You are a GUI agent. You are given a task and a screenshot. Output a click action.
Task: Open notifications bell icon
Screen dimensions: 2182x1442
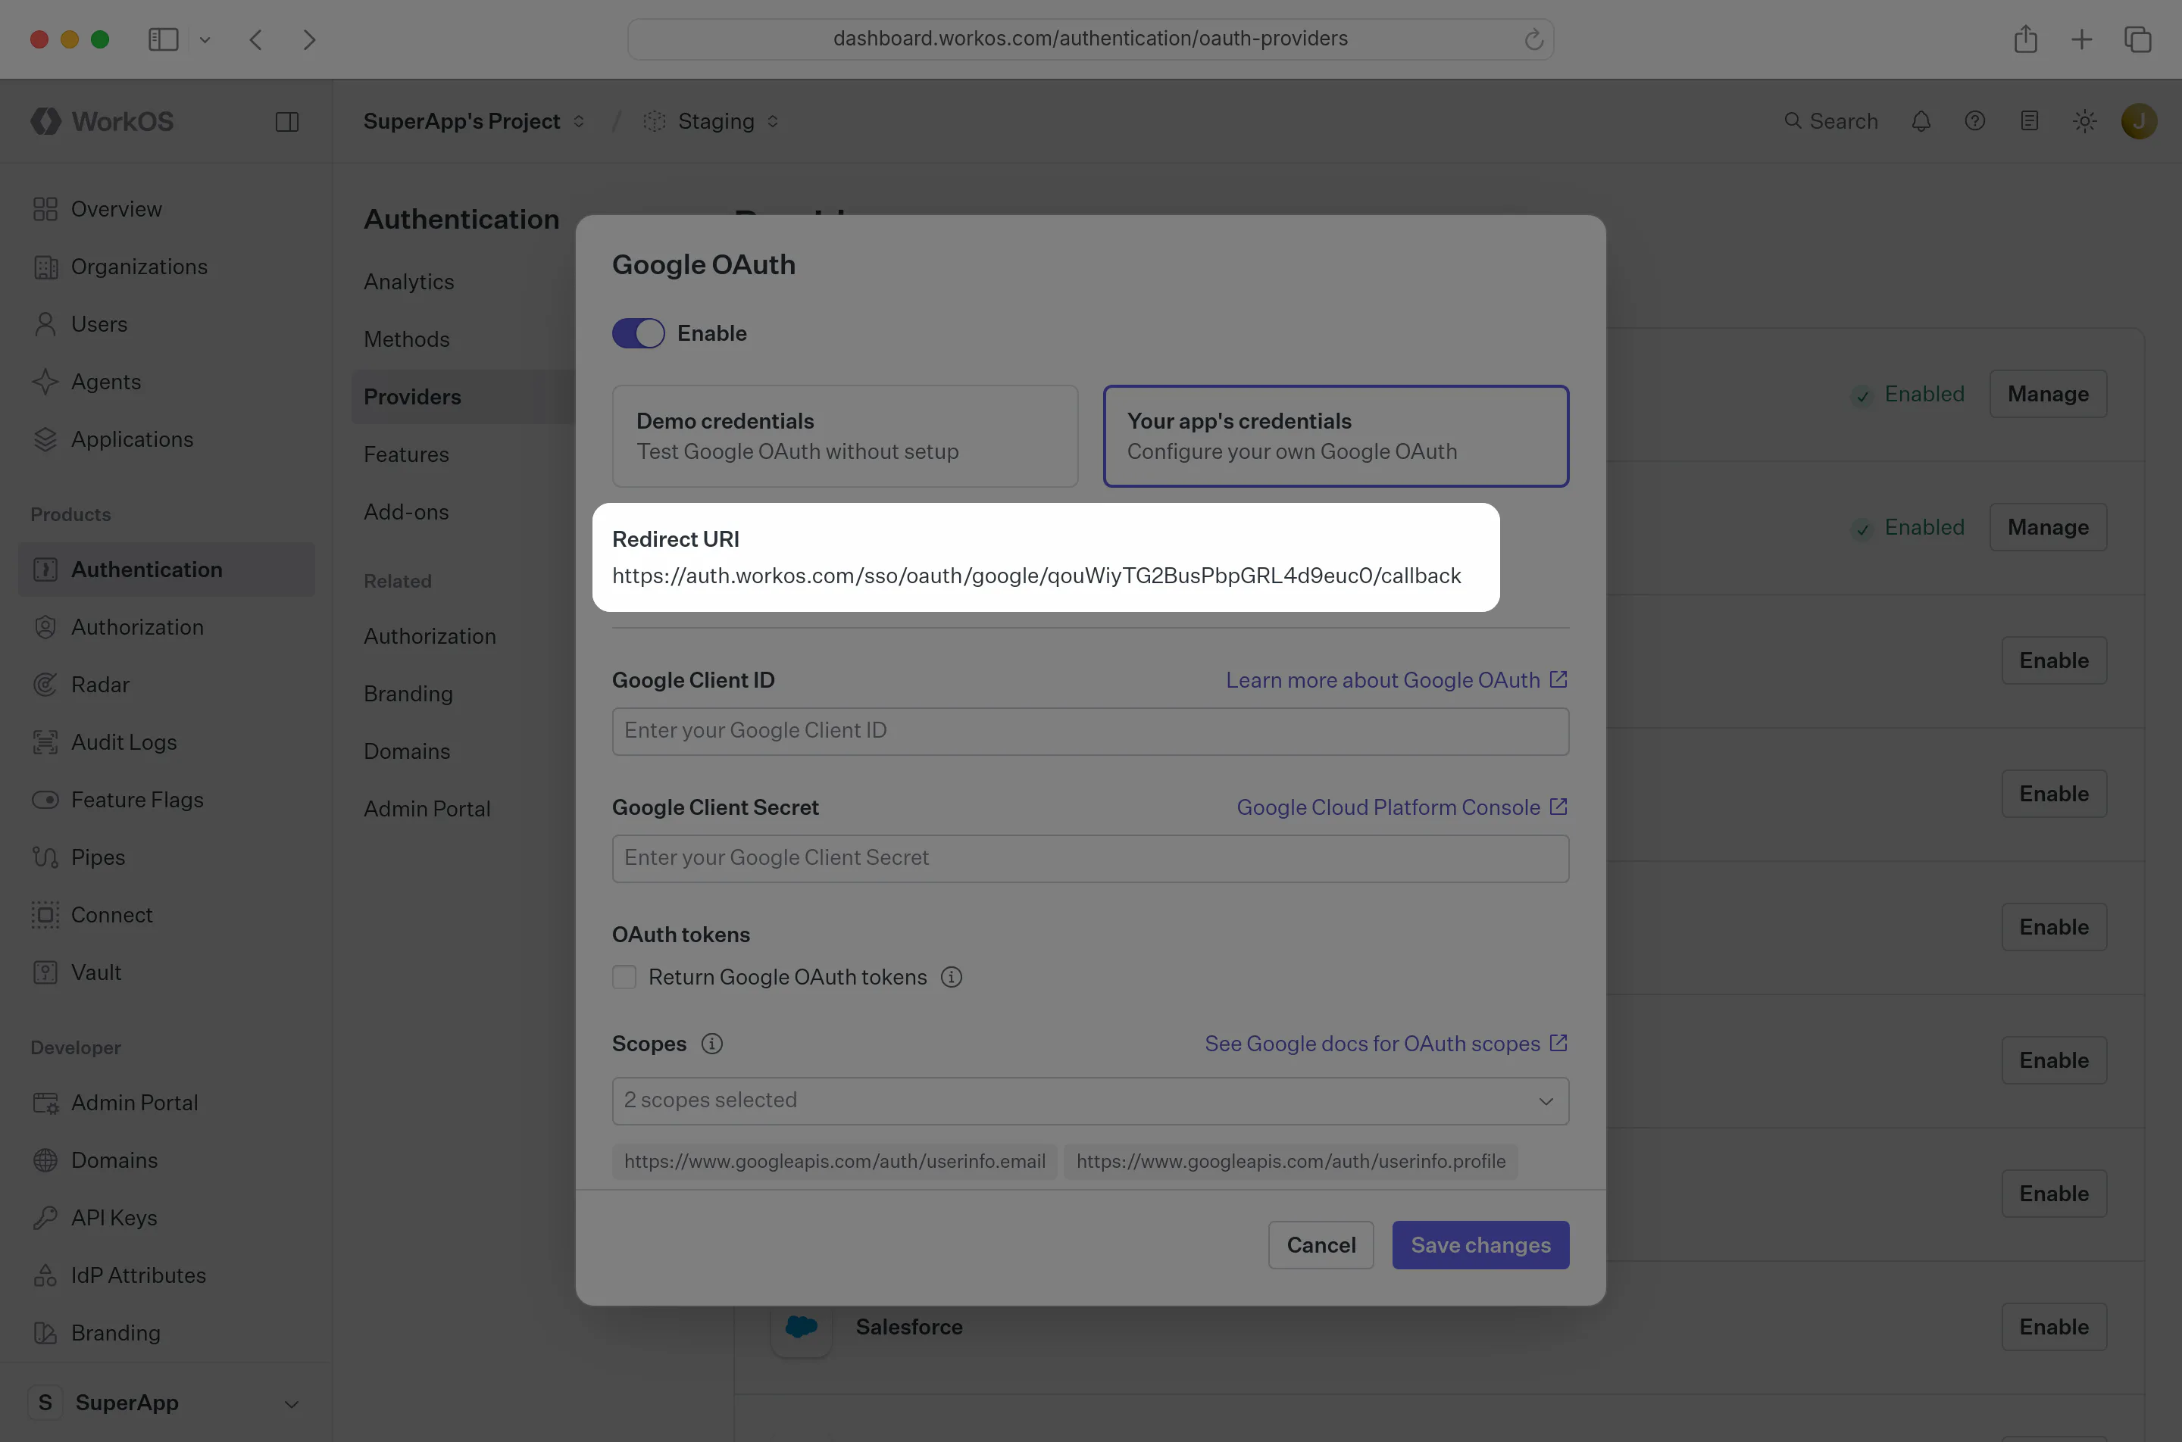(1921, 121)
